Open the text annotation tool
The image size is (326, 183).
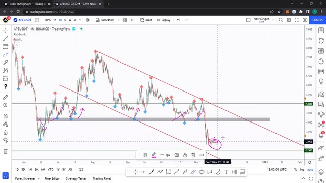click(x=6, y=63)
